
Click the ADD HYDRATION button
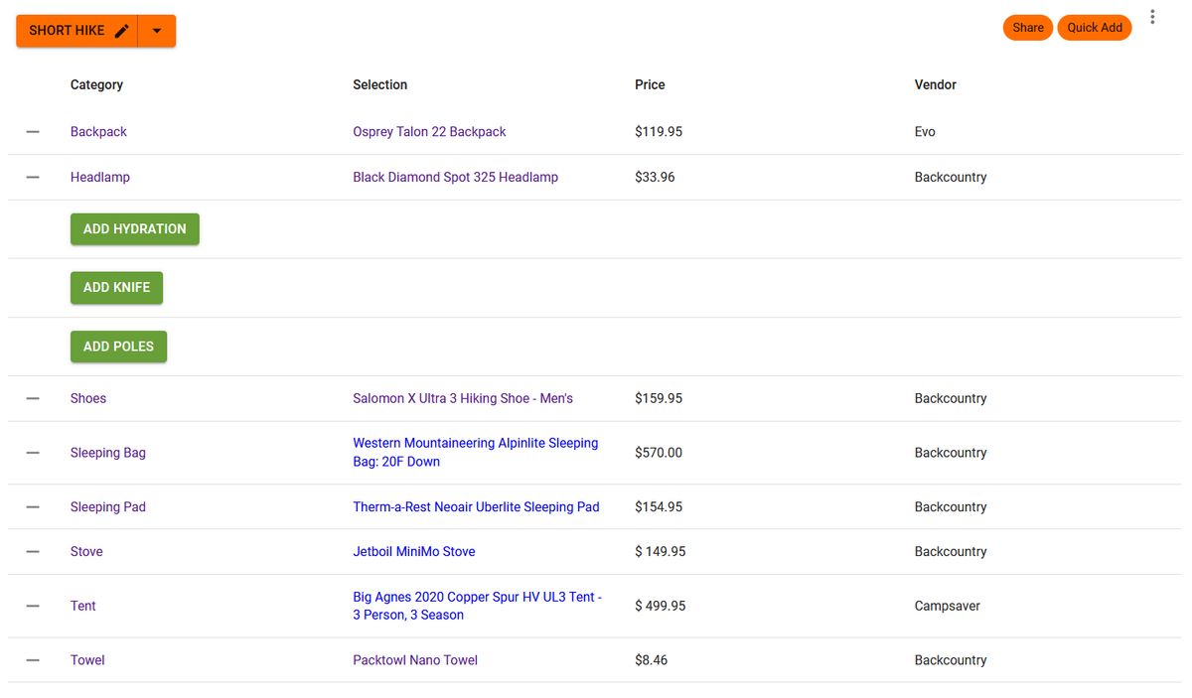[x=134, y=228]
